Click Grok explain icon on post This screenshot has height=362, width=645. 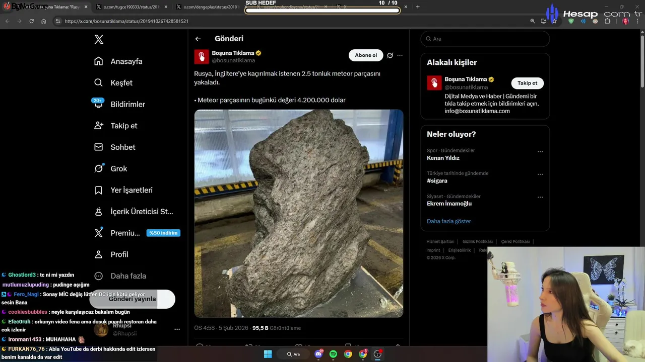[x=390, y=55]
